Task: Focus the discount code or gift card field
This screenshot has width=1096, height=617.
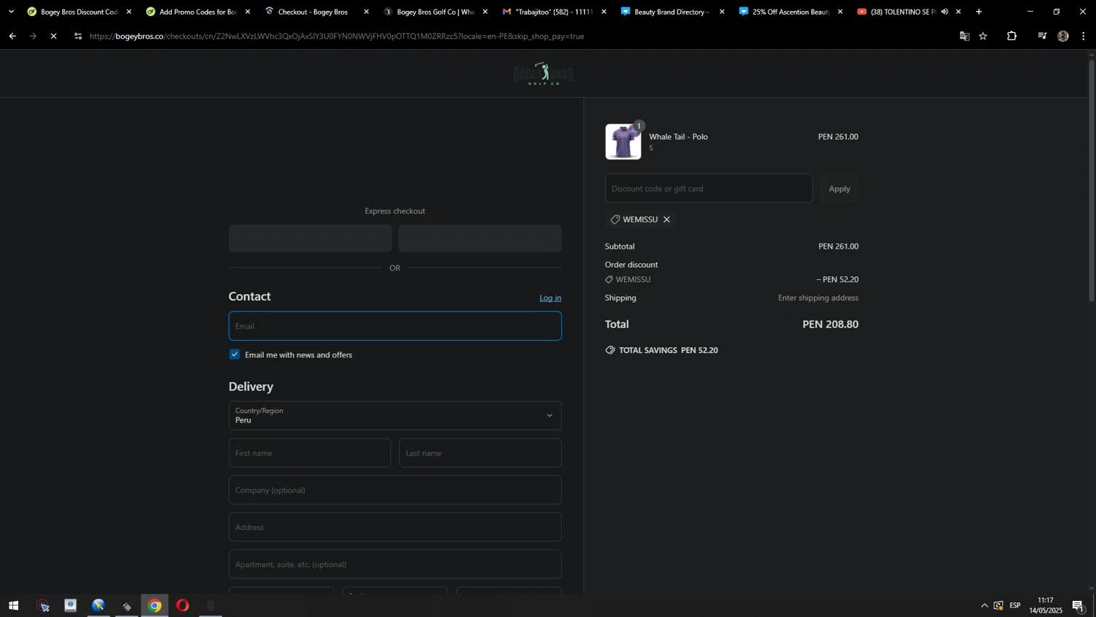Action: coord(709,189)
